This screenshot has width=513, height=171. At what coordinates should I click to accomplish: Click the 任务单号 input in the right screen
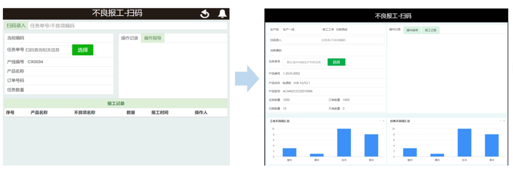point(304,62)
